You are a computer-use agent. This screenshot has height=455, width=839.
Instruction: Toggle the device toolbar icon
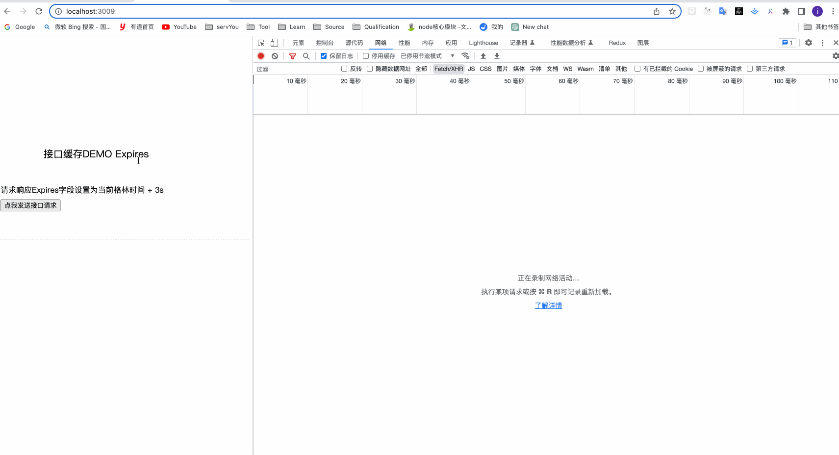click(275, 43)
